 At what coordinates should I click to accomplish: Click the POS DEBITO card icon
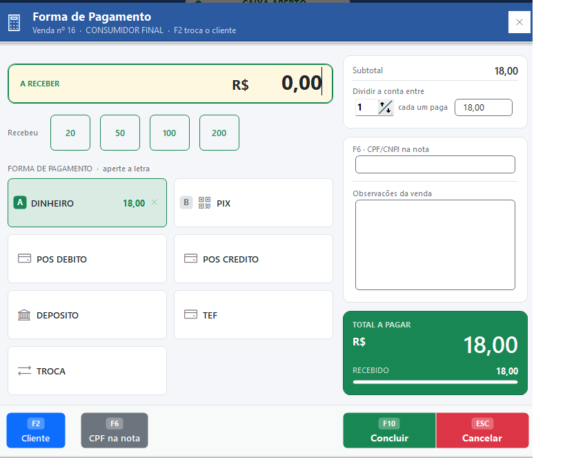point(25,258)
